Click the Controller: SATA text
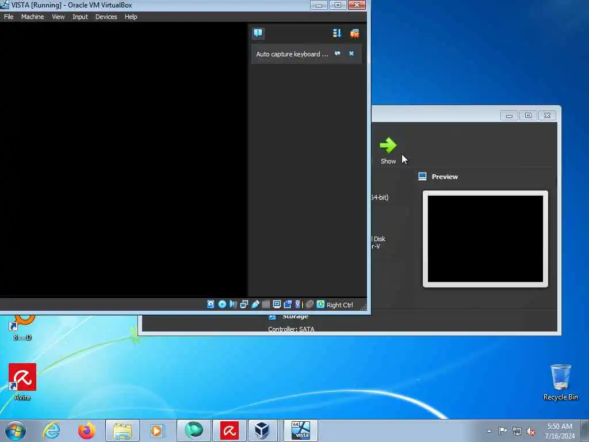Viewport: 589px width, 442px height. pyautogui.click(x=291, y=329)
